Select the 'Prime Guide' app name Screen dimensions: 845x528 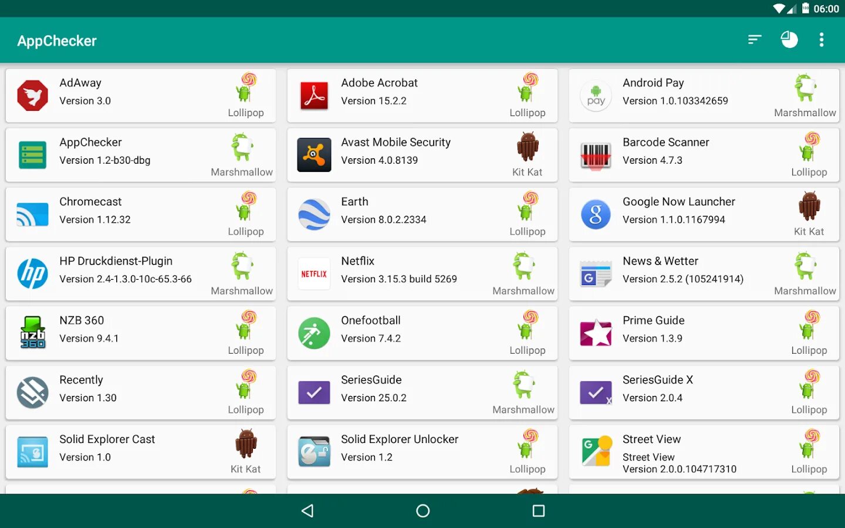[x=654, y=320]
